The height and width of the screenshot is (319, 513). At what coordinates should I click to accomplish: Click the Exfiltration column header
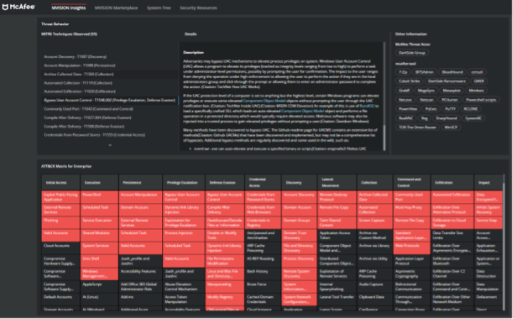point(452,183)
